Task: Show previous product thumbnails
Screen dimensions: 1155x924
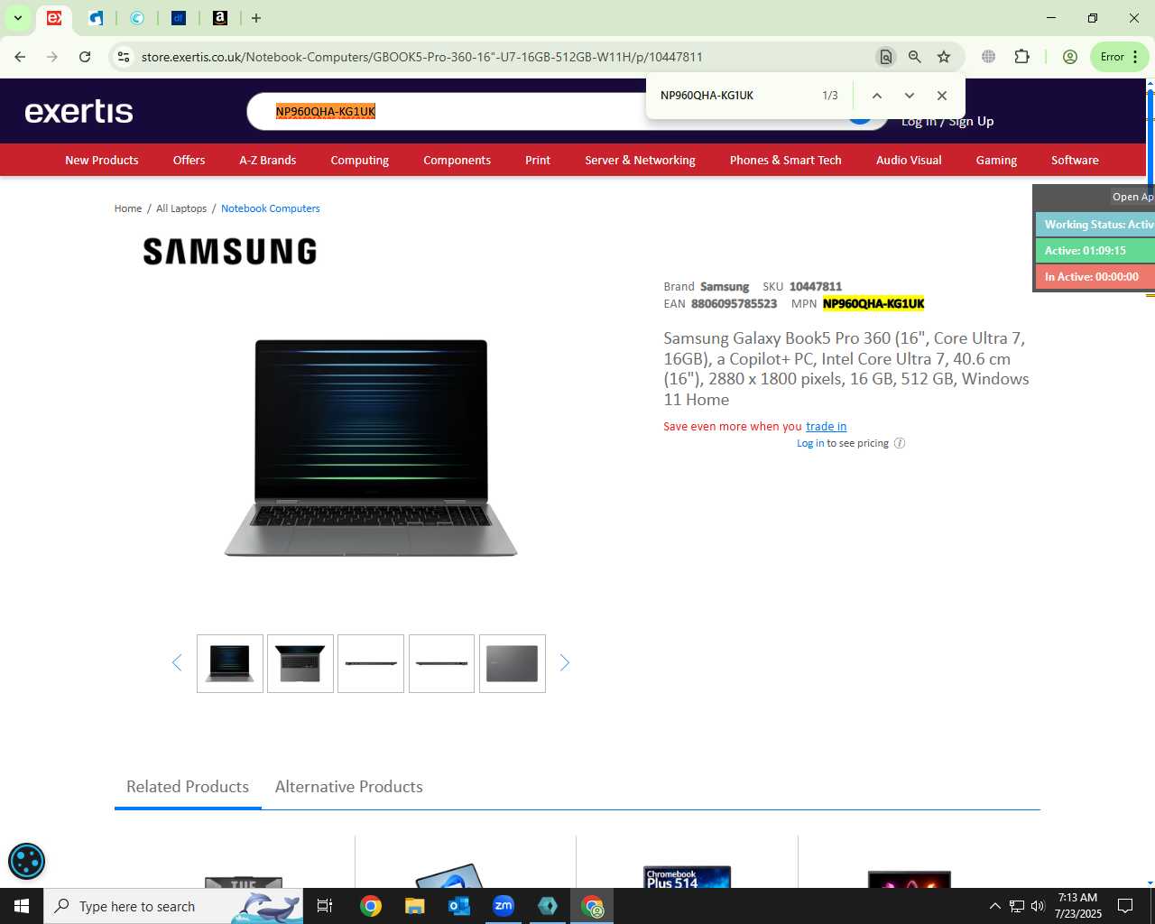Action: coord(177,663)
